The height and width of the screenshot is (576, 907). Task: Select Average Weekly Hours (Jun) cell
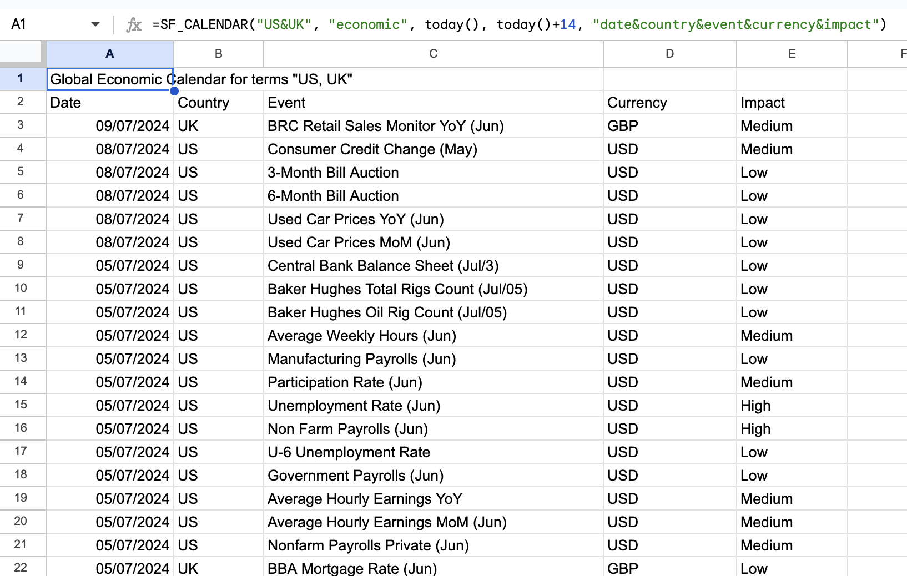point(434,336)
